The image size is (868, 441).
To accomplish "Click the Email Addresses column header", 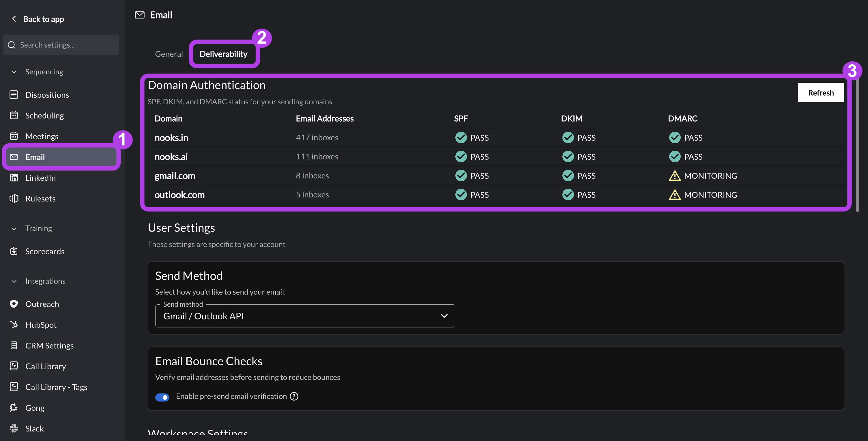I will [x=324, y=118].
